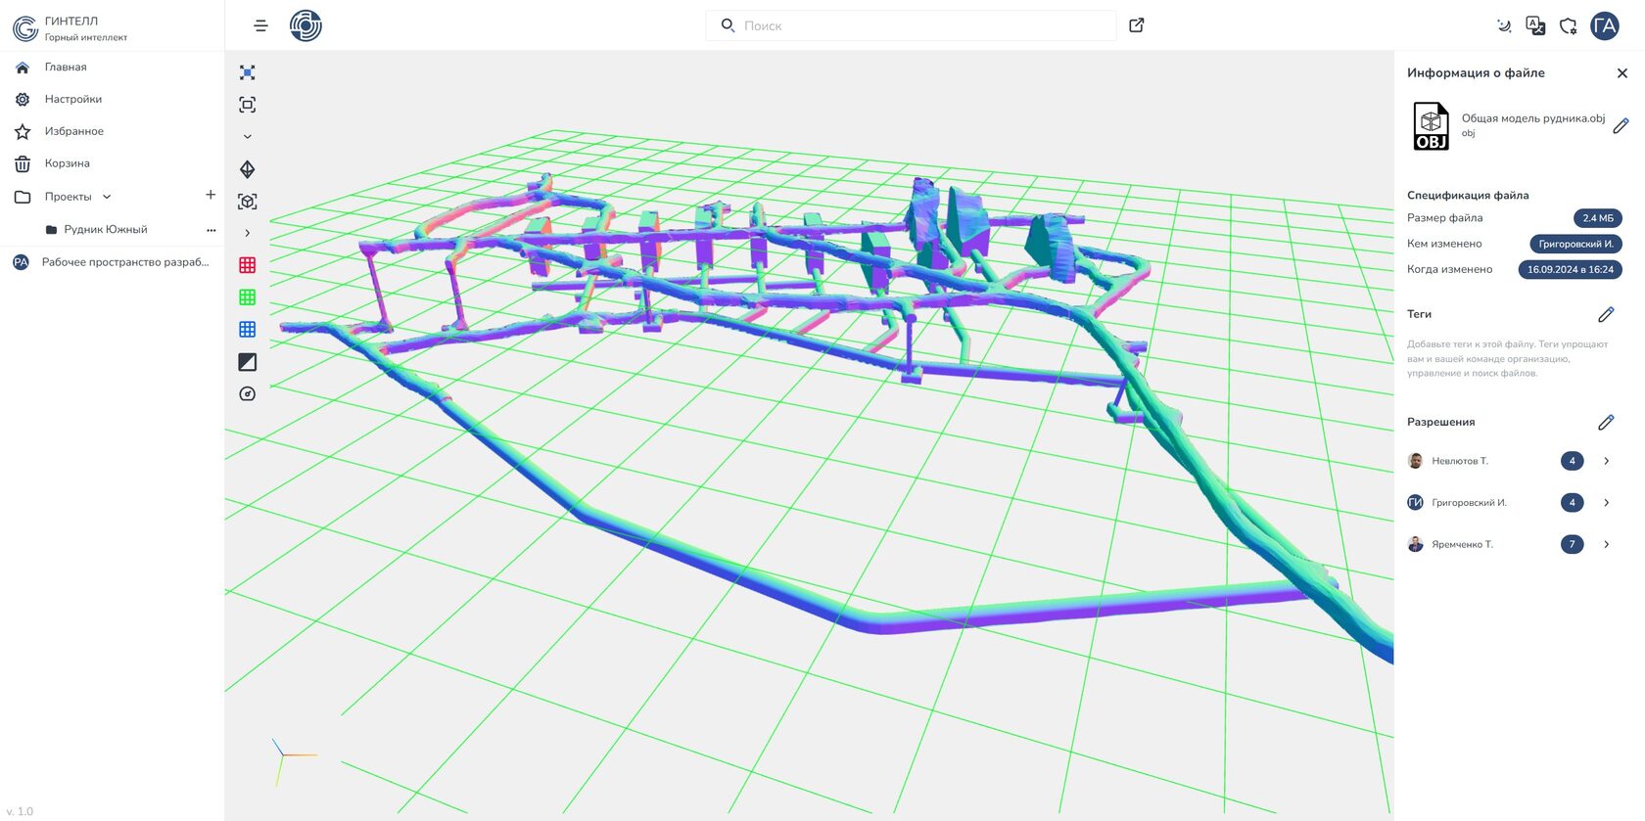The image size is (1645, 821).
Task: Expand permissions for Яремченко Т.
Action: [x=1606, y=544]
